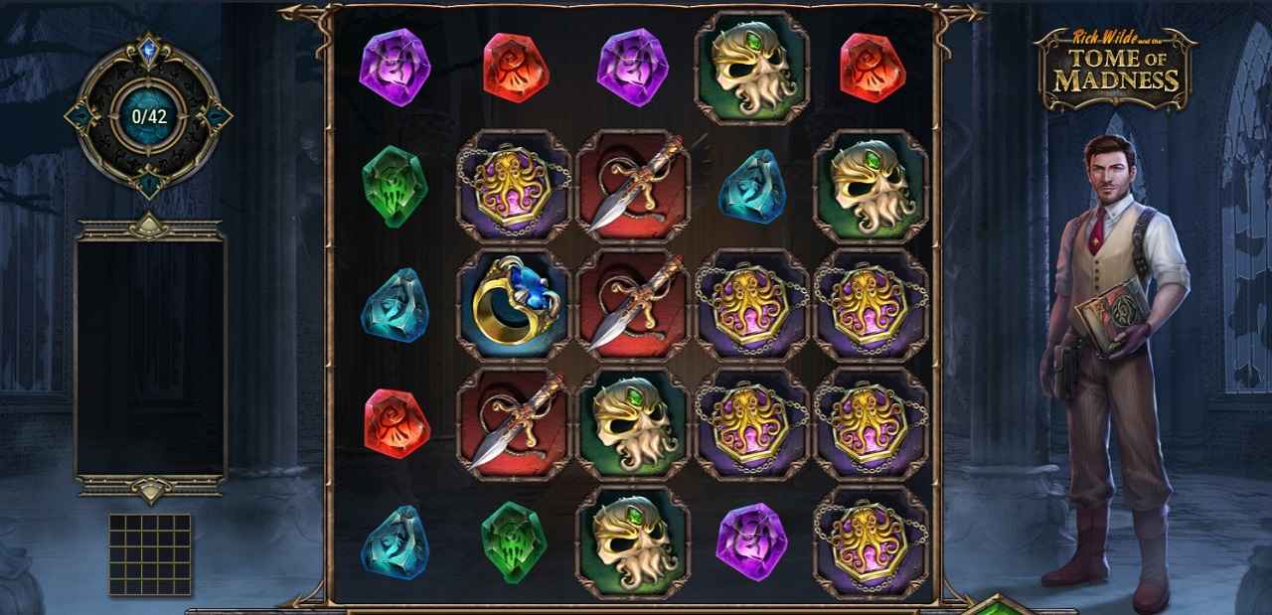1272x615 pixels.
Task: Click the purple gem in the top-left corner
Action: coord(395,68)
